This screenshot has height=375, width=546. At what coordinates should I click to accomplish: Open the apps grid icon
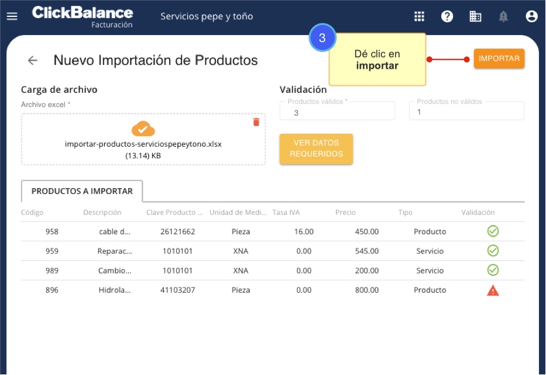click(419, 16)
